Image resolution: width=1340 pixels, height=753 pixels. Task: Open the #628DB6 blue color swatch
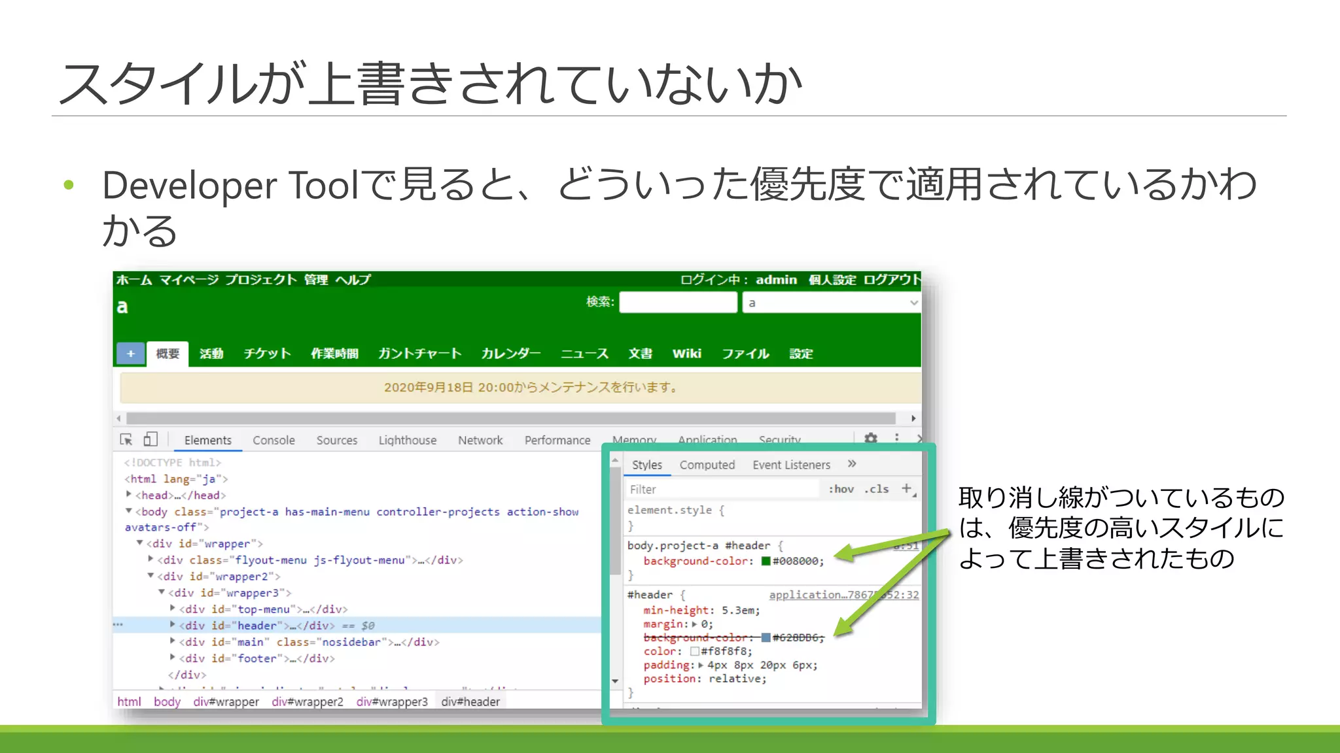tap(766, 637)
